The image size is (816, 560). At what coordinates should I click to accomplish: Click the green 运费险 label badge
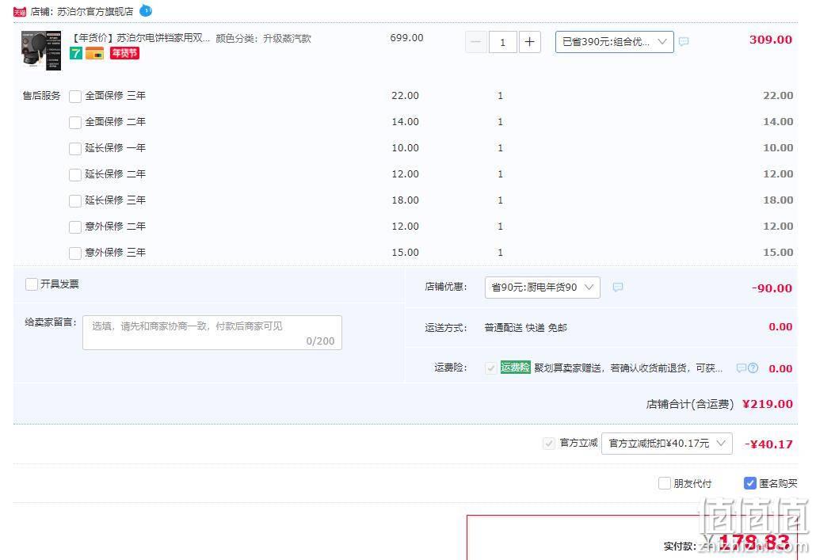pos(515,368)
